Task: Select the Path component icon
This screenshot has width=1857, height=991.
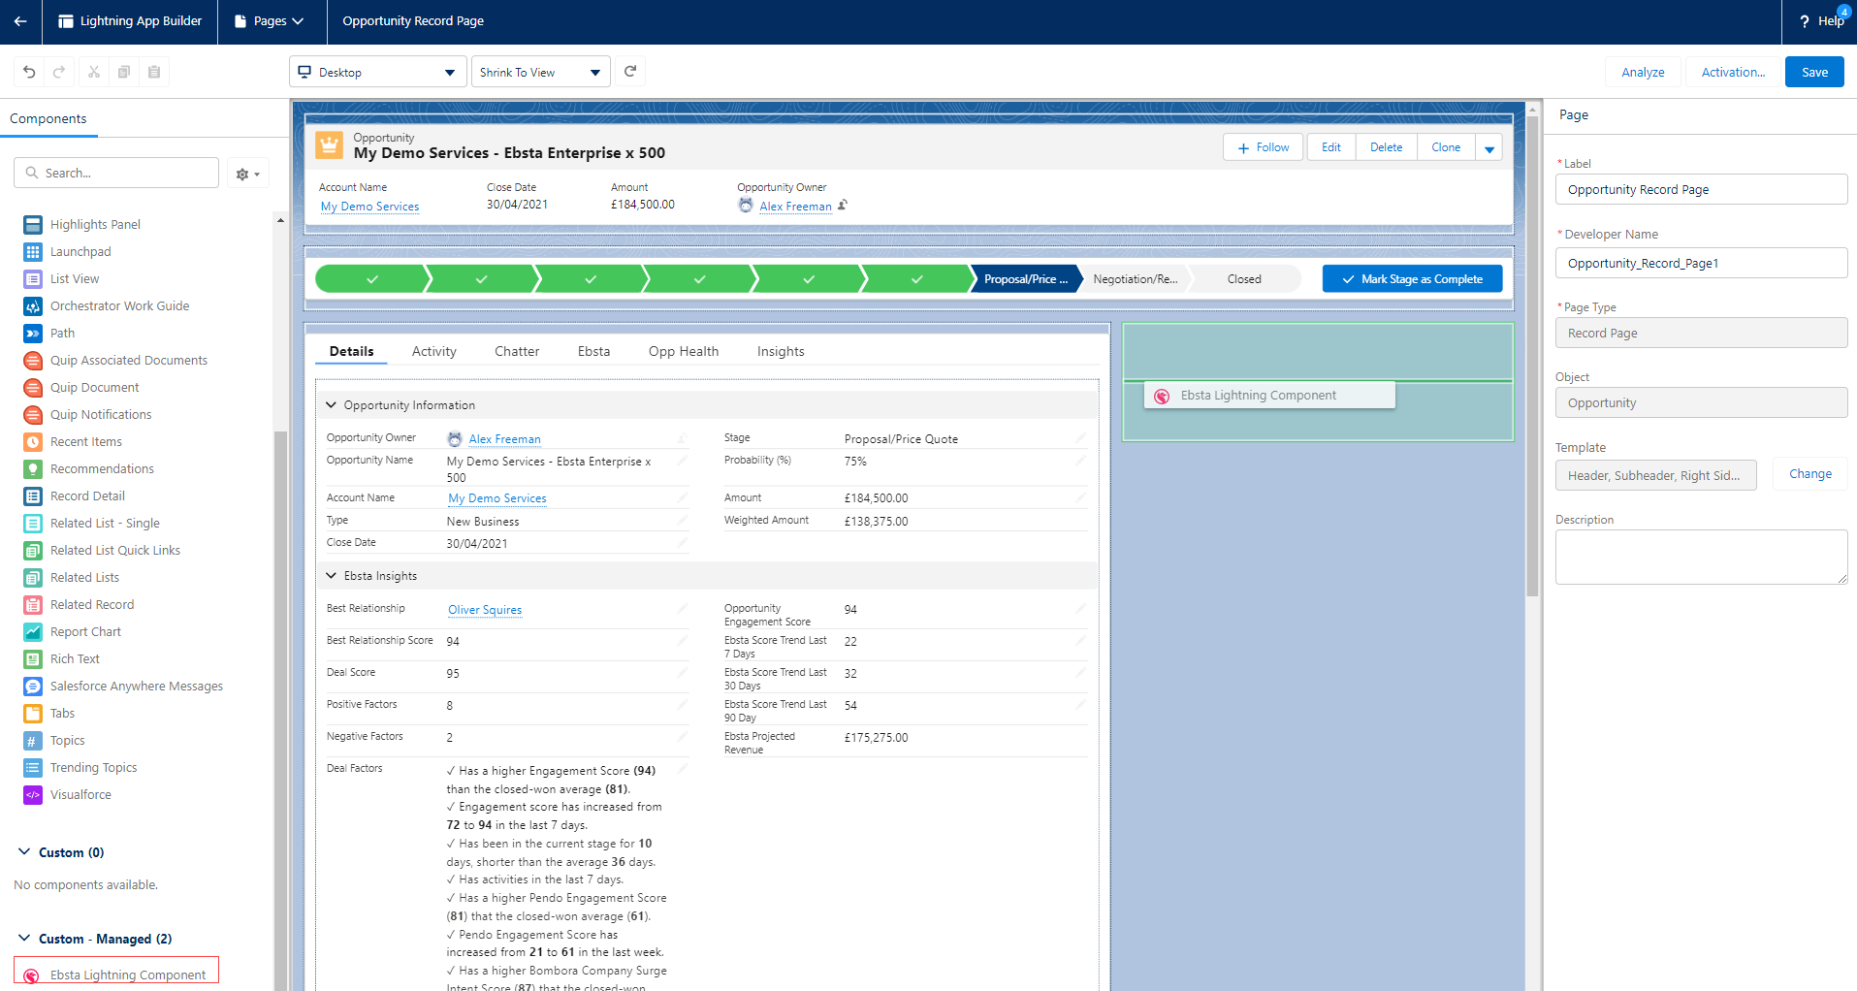Action: point(33,334)
